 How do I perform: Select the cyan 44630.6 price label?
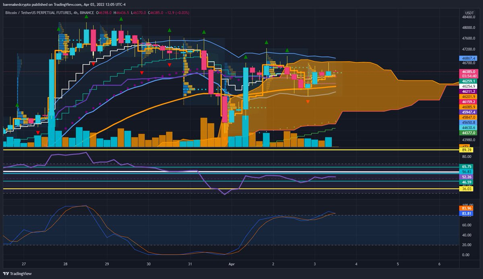pyautogui.click(x=468, y=127)
